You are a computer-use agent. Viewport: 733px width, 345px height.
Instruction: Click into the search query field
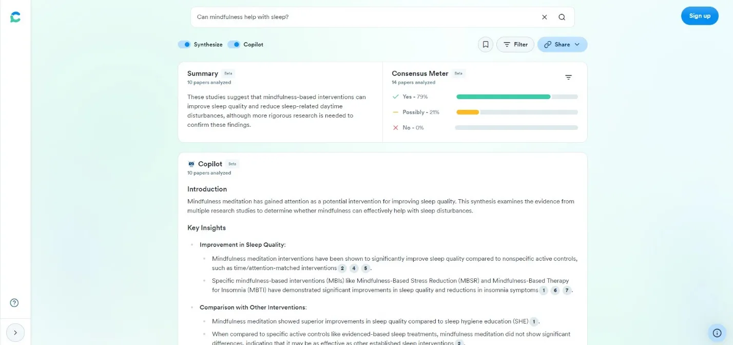coord(359,17)
